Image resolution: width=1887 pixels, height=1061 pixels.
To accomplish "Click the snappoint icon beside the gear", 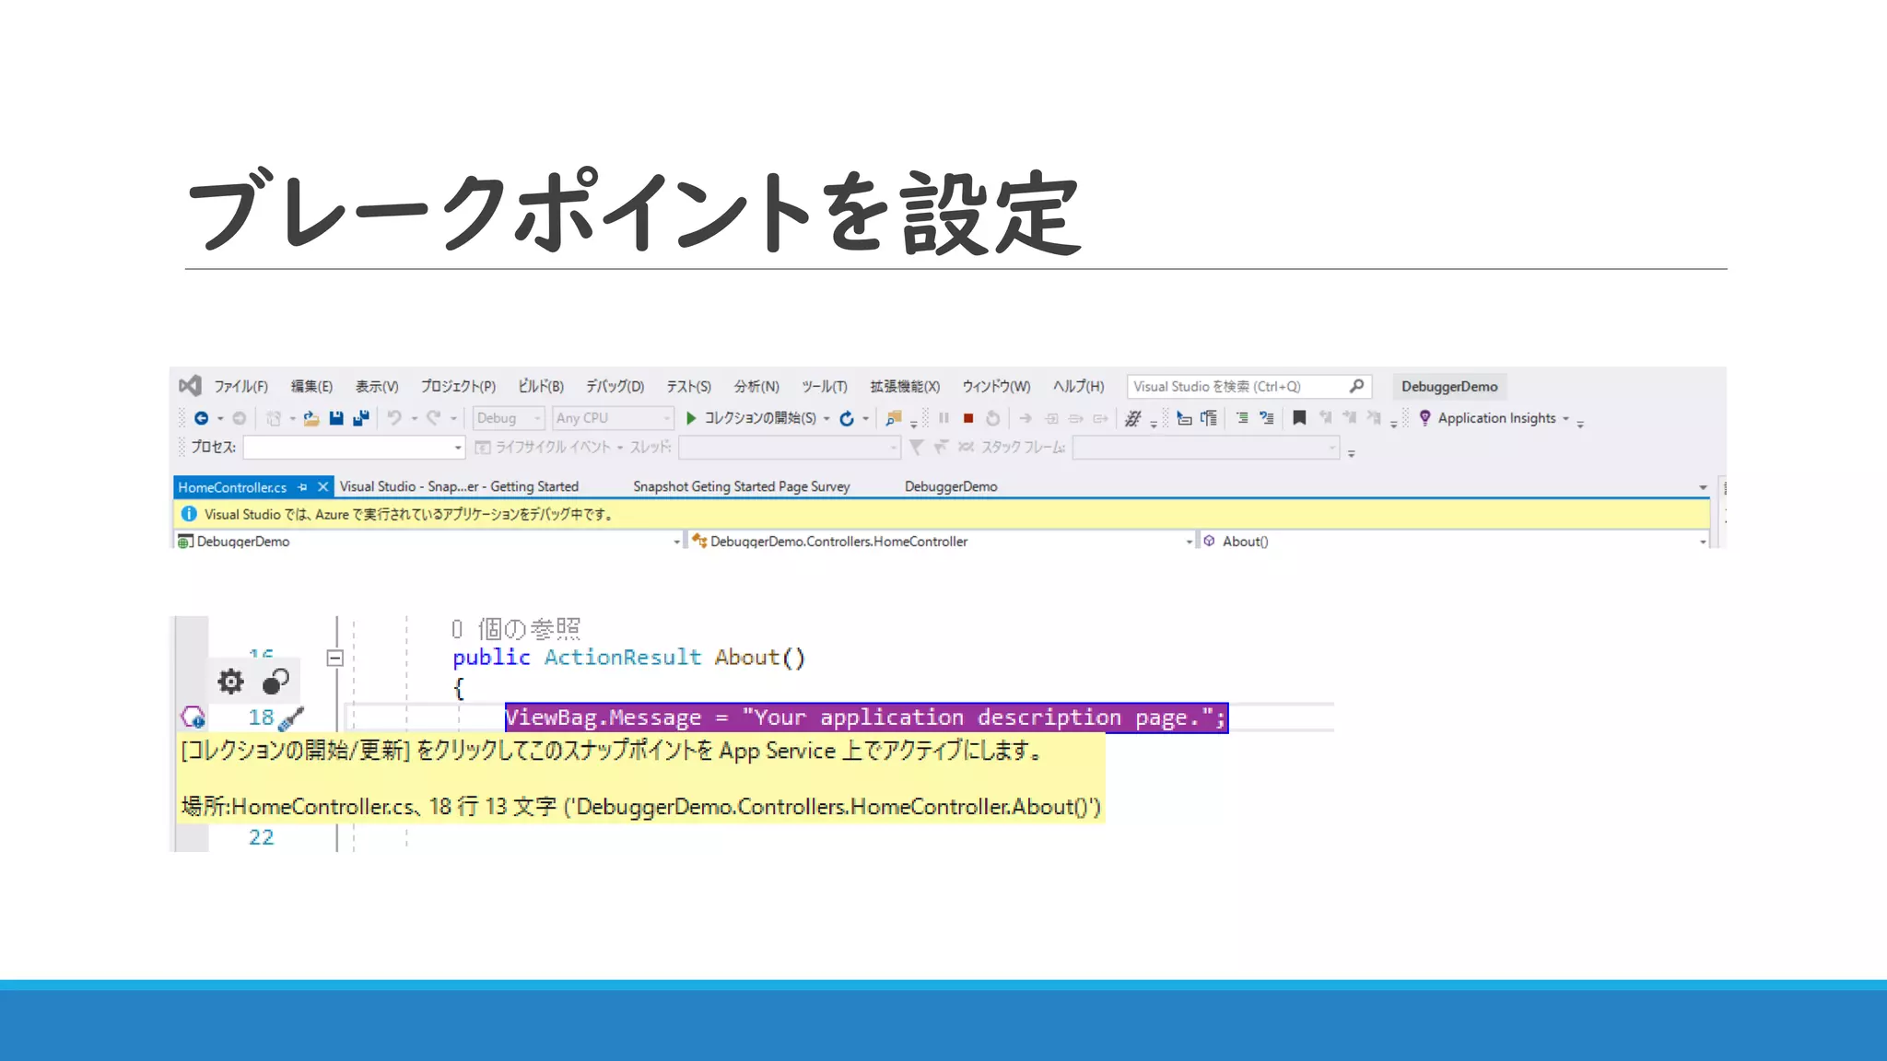I will tap(275, 682).
